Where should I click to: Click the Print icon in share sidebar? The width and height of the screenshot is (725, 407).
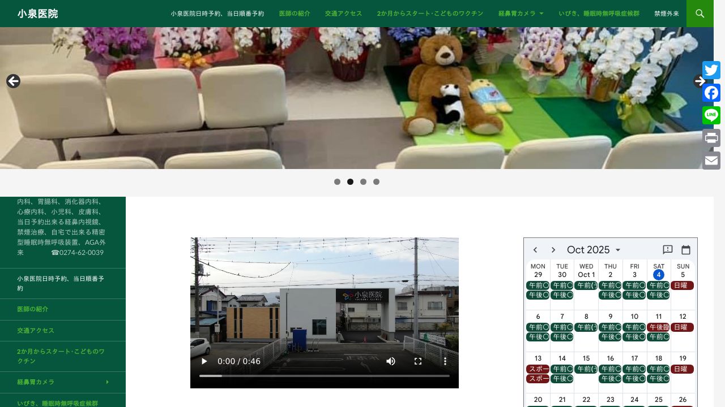(711, 138)
